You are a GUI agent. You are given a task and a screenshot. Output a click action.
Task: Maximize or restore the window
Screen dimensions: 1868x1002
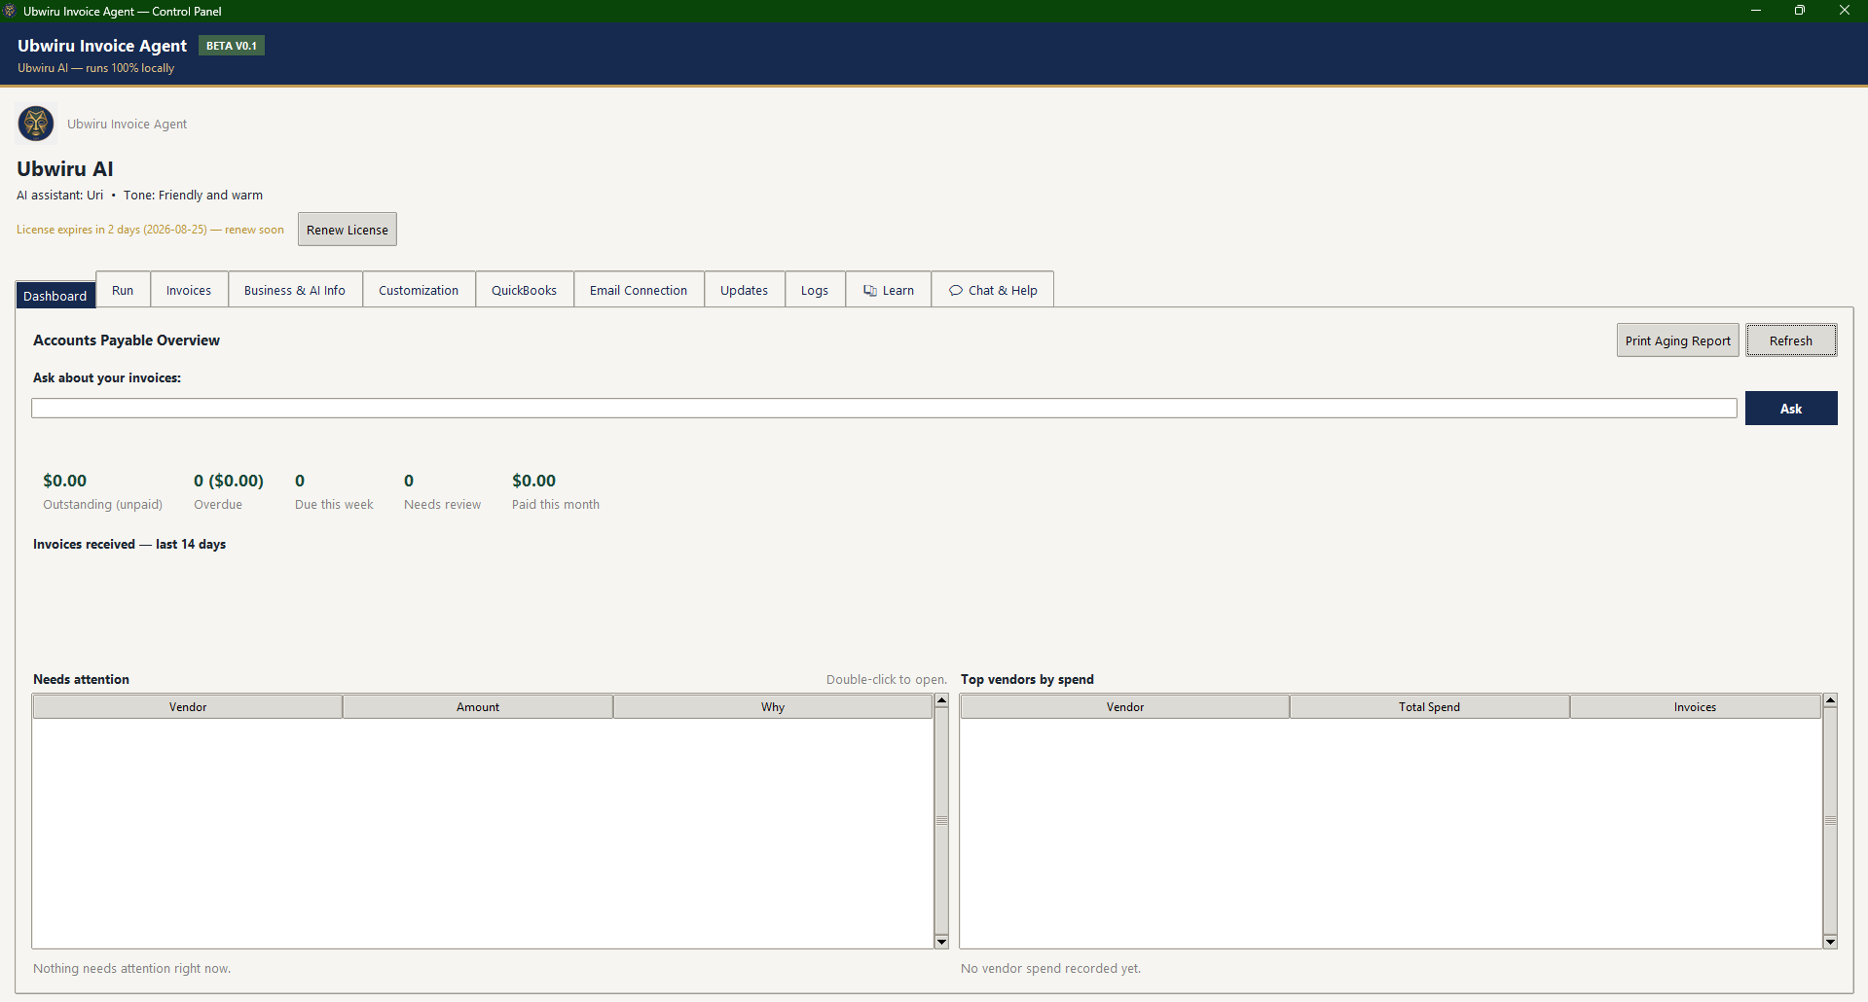tap(1800, 11)
